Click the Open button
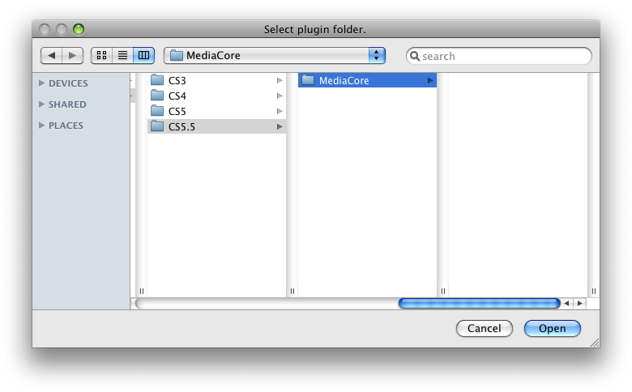Viewport: 632px width, 392px height. pos(552,328)
